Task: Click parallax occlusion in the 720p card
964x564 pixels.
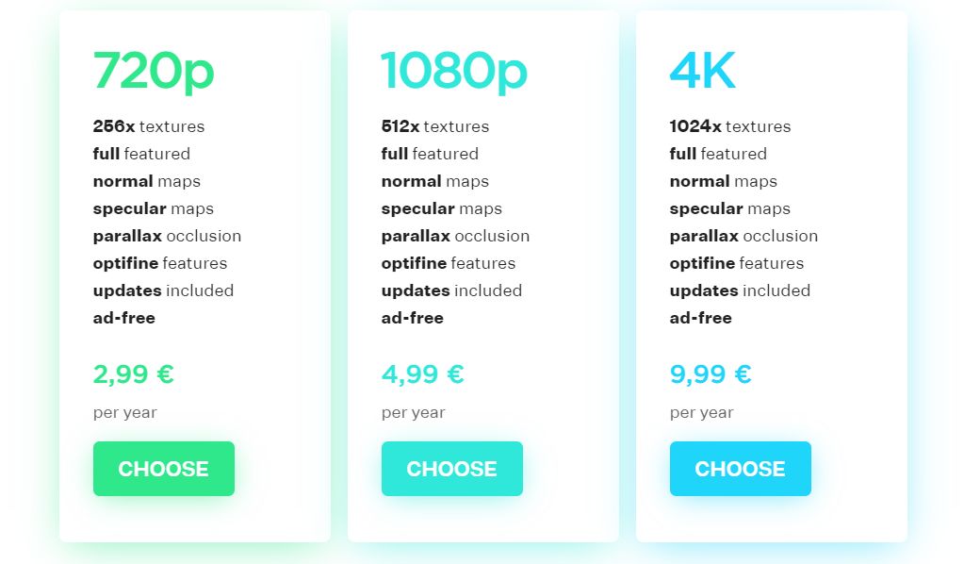Action: tap(167, 236)
